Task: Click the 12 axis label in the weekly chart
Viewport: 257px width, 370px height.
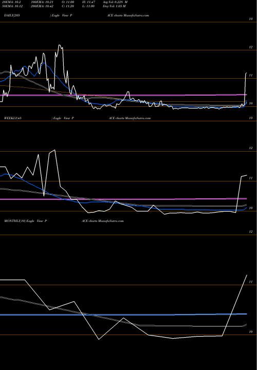Action: pos(251,148)
